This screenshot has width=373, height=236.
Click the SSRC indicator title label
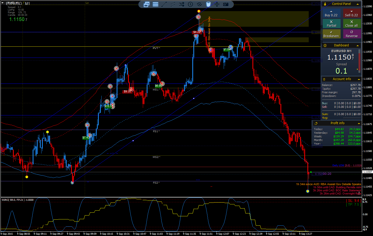pos(18,200)
